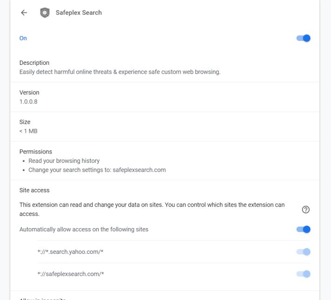Open the site access help icon

pos(306,209)
